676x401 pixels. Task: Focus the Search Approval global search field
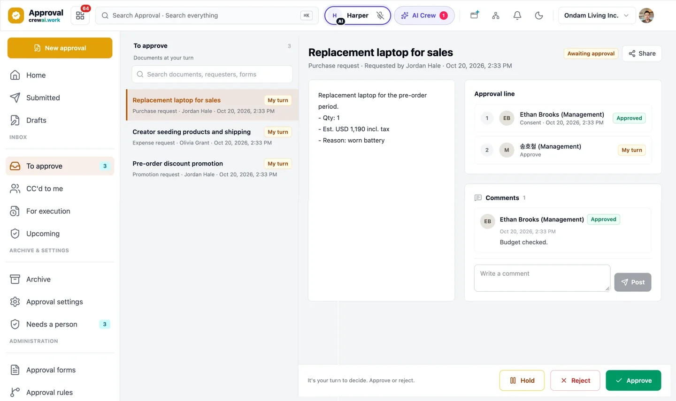pos(207,15)
